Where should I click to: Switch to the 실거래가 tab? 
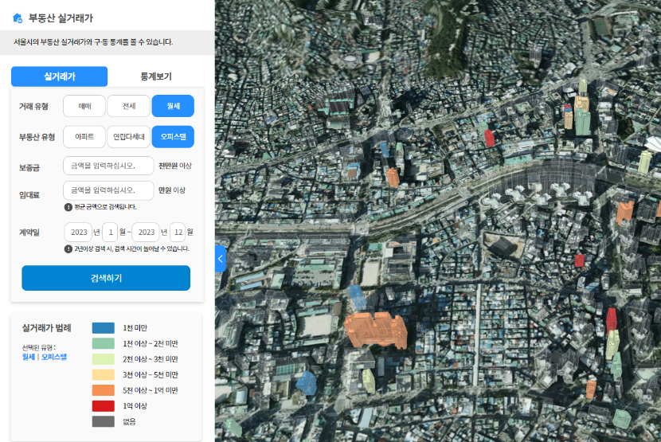(59, 76)
